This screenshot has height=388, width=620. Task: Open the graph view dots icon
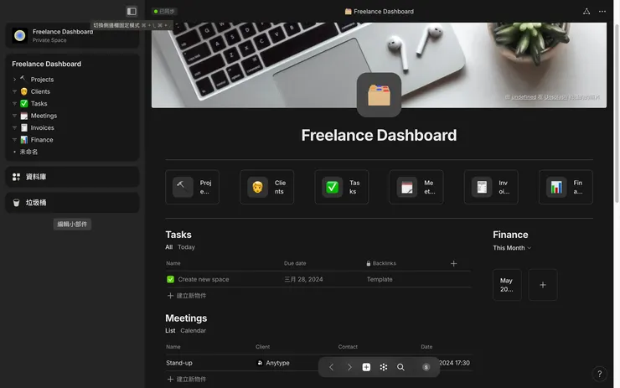pos(384,367)
